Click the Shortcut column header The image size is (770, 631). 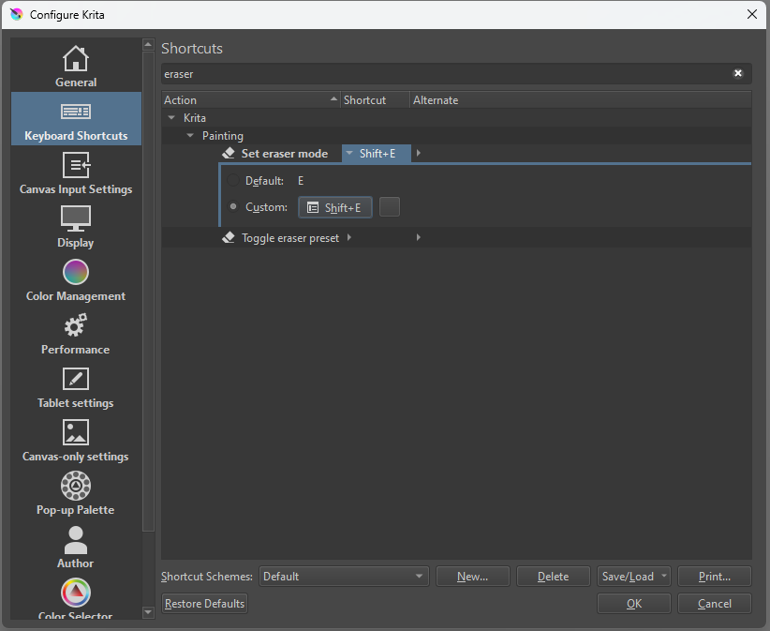click(x=376, y=100)
